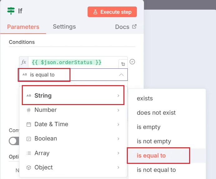Viewport: 216px width, 179px height.
Task: Click the circled checkmark beside the condition
Action: (132, 62)
